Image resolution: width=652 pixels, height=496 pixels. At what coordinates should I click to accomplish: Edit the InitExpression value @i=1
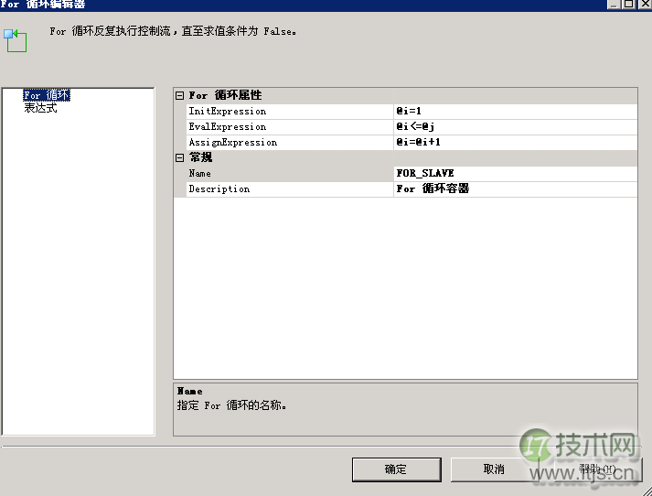(x=515, y=111)
